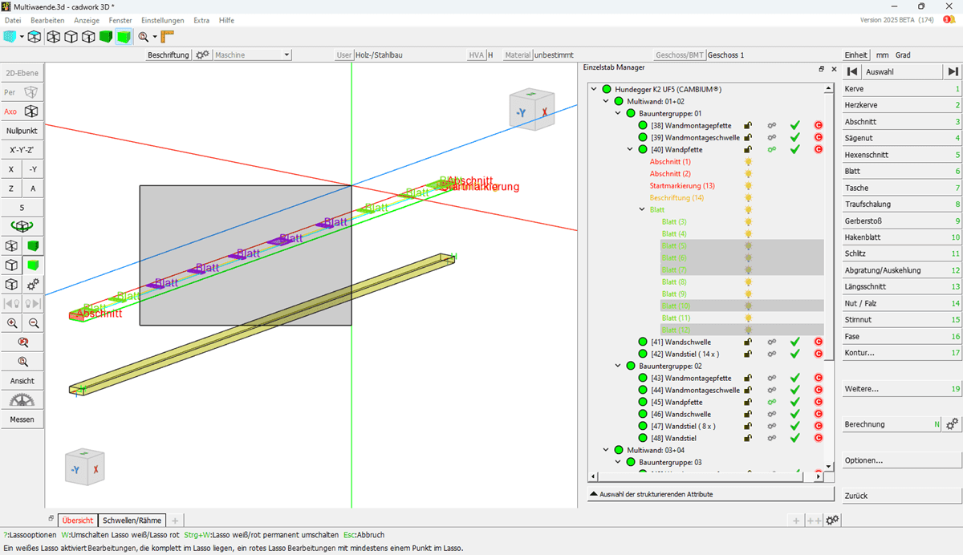Click the red C icon for [41] Wandschwelle
The width and height of the screenshot is (963, 555).
pyautogui.click(x=819, y=342)
